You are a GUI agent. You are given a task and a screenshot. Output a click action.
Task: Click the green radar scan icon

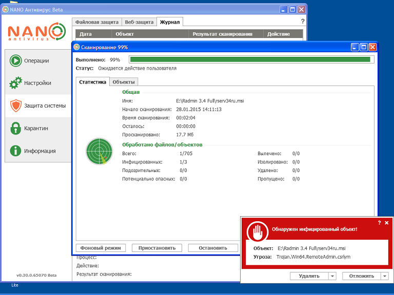99,151
